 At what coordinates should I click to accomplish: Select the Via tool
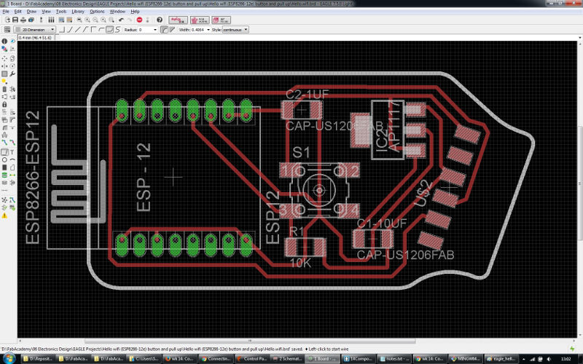[x=4, y=175]
